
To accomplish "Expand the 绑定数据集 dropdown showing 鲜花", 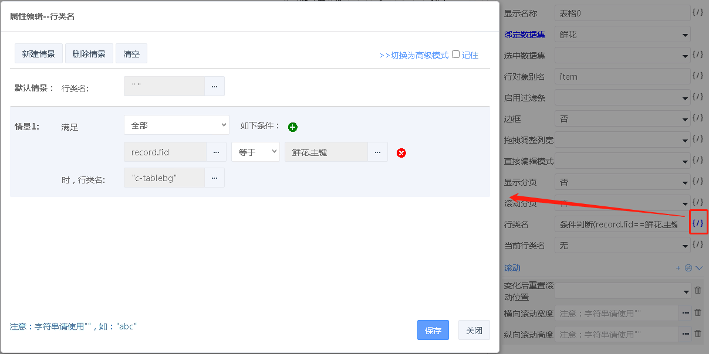I will point(622,35).
